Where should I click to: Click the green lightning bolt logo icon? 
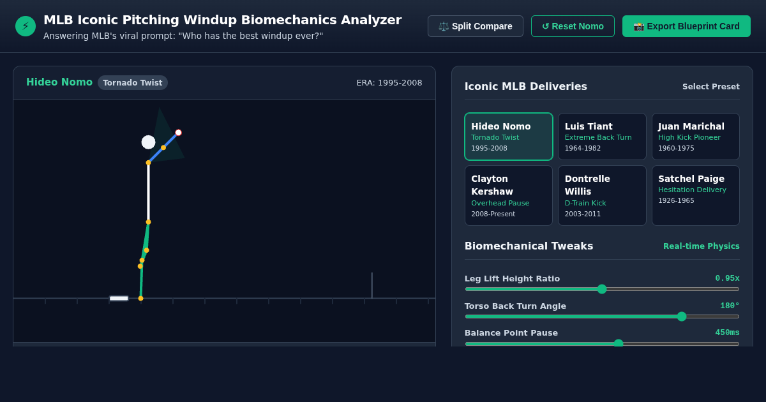[x=26, y=26]
